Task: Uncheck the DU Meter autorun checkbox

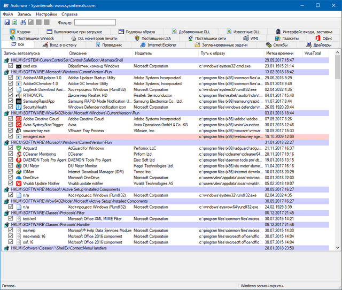Action: coord(11,166)
